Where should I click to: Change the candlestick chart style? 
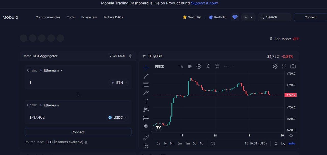[x=190, y=66]
